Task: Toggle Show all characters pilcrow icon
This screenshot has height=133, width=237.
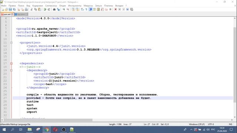Action: pyautogui.click(x=86, y=10)
